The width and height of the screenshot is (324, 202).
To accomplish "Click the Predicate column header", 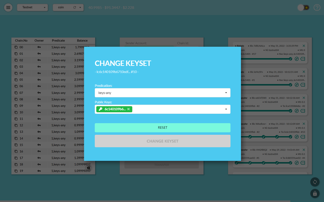I will (58, 40).
